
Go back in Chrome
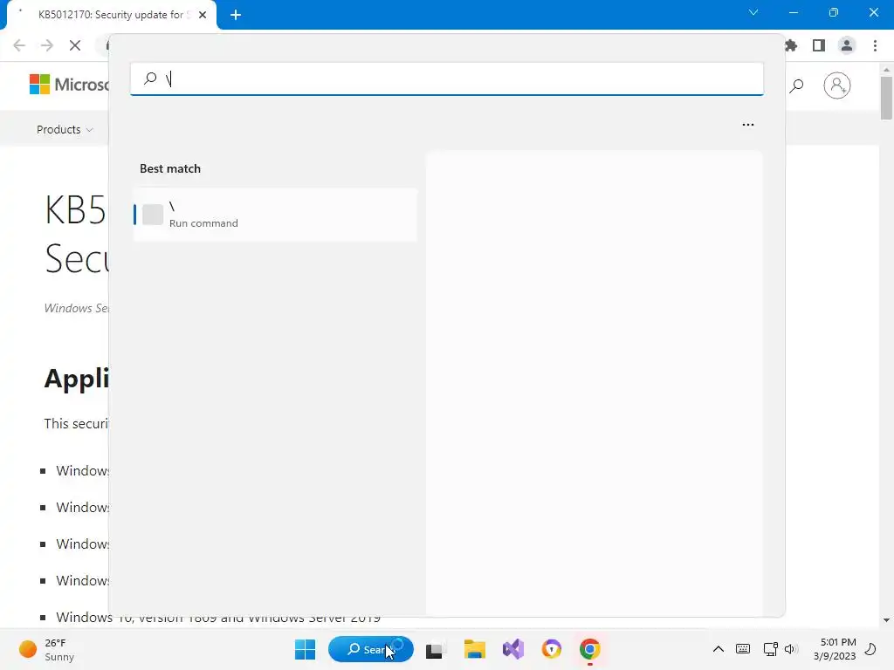pos(19,45)
